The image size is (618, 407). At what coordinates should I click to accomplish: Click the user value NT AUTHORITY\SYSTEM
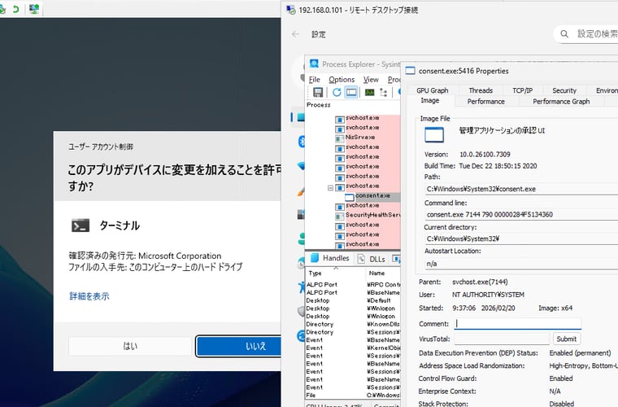coord(488,295)
